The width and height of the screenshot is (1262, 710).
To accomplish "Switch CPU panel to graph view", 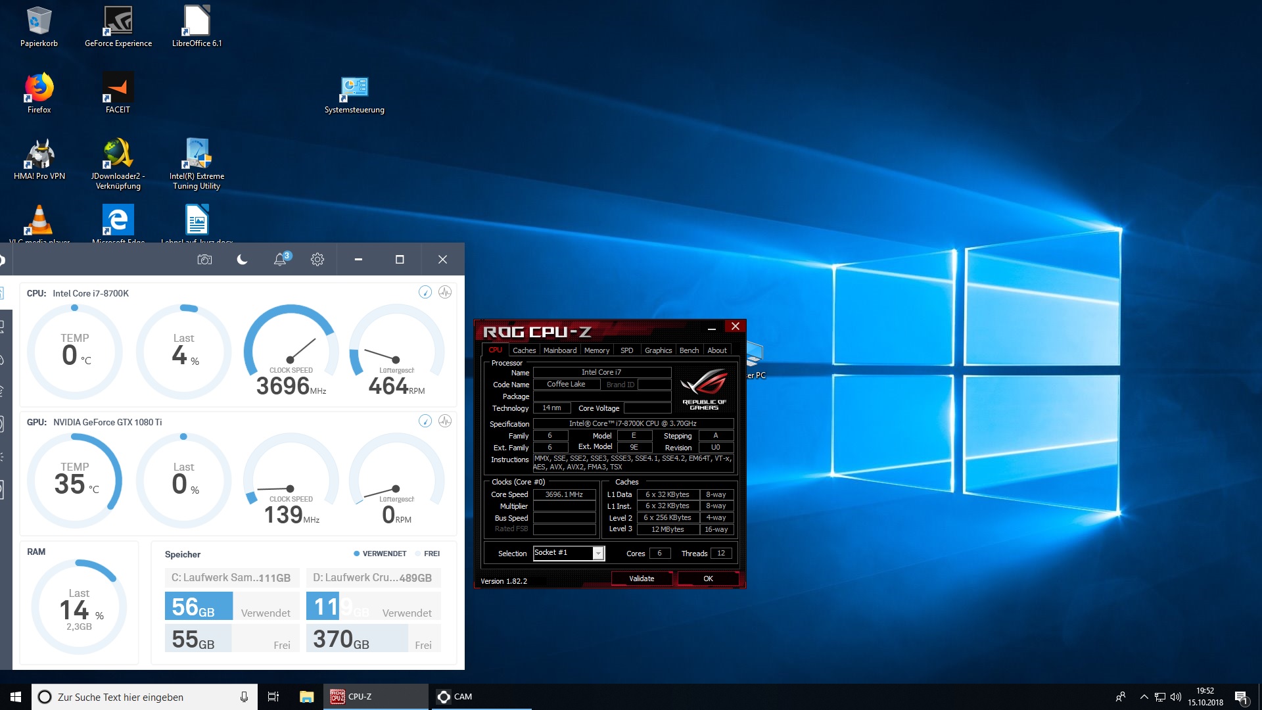I will [x=445, y=292].
